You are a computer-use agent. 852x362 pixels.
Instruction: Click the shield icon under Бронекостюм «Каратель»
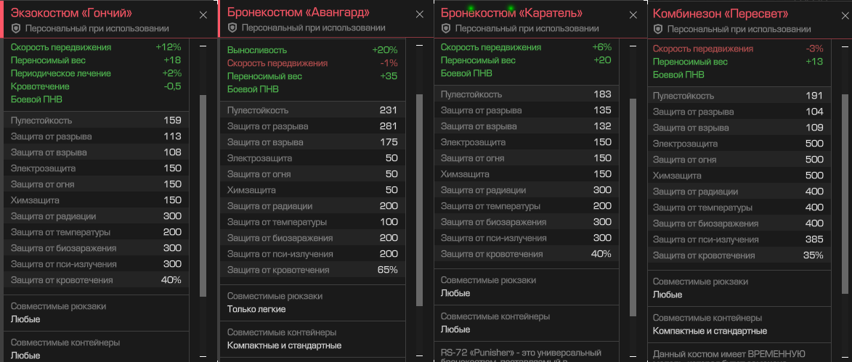click(x=446, y=28)
